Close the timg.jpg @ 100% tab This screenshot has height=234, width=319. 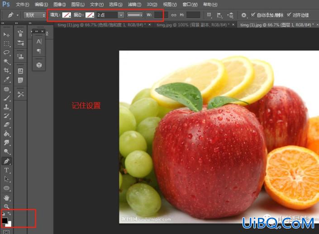pos(233,24)
